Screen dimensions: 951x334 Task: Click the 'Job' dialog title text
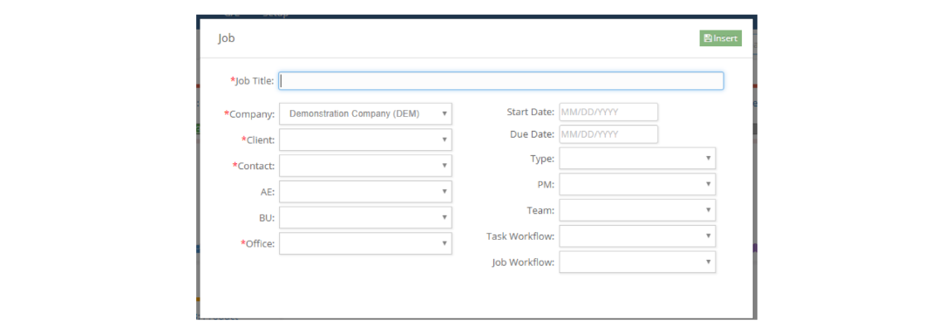pos(227,38)
